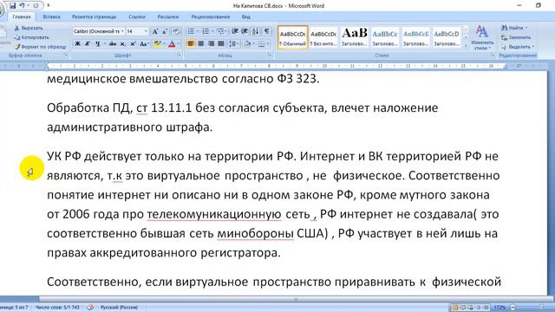Apply subscript formatting

coord(122,44)
